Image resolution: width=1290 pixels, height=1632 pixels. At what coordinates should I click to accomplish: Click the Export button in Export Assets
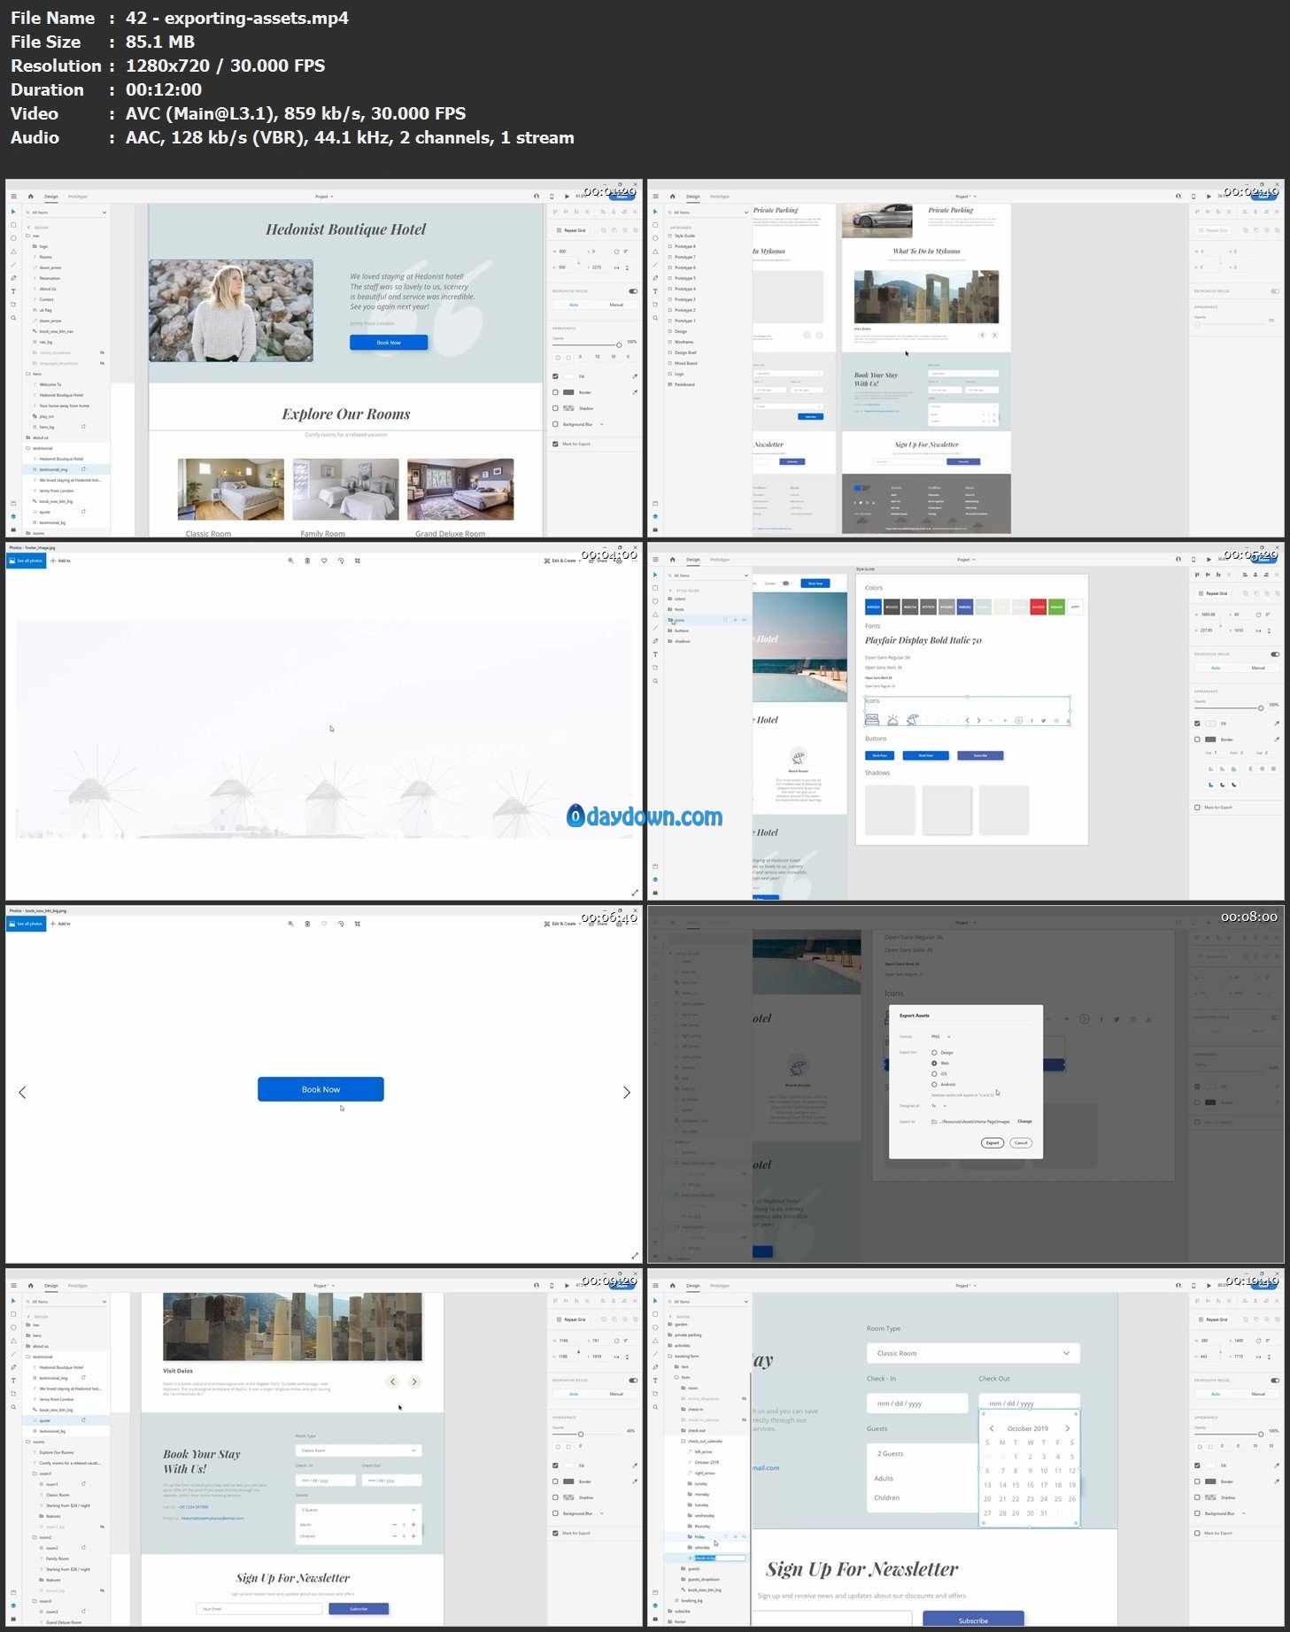pyautogui.click(x=993, y=1143)
